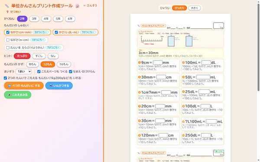
Task: Set hint level to すこし
Action: [39, 56]
